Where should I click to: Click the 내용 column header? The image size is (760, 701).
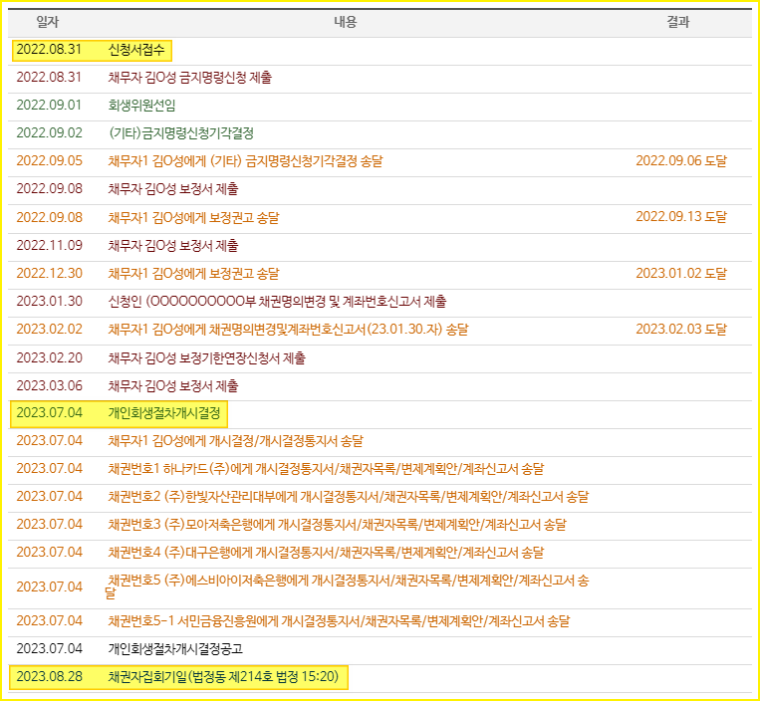click(345, 22)
